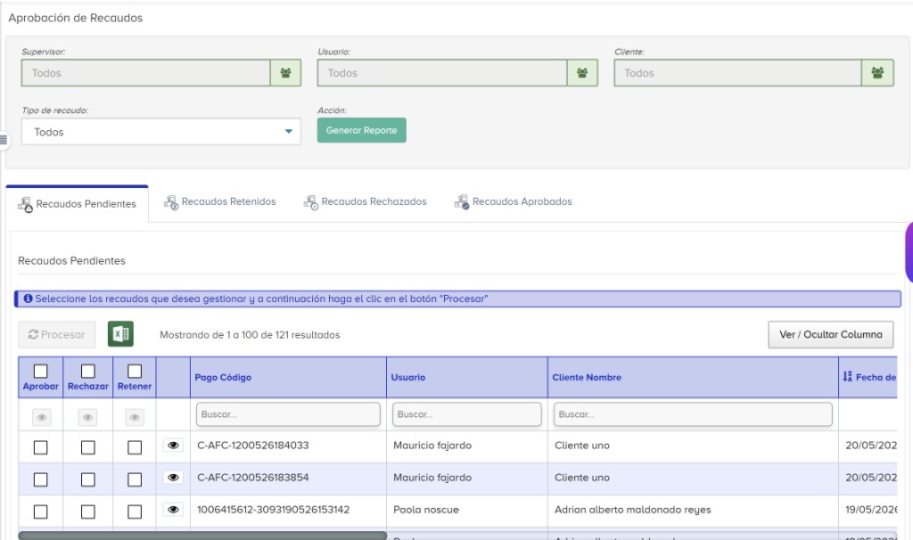
Task: Click the Generar Reporte button
Action: [x=362, y=130]
